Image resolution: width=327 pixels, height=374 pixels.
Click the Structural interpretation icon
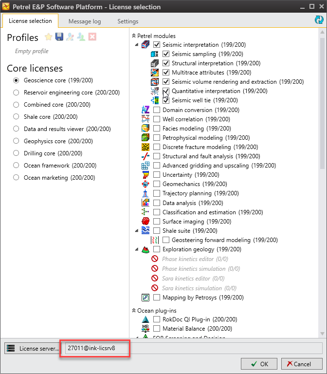click(155, 63)
